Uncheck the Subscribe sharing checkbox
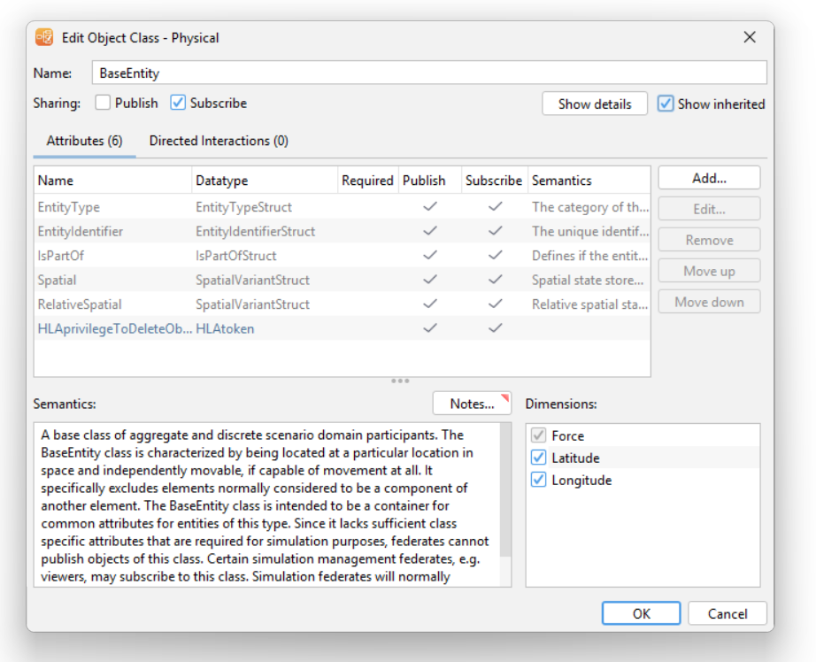The width and height of the screenshot is (816, 662). [178, 103]
